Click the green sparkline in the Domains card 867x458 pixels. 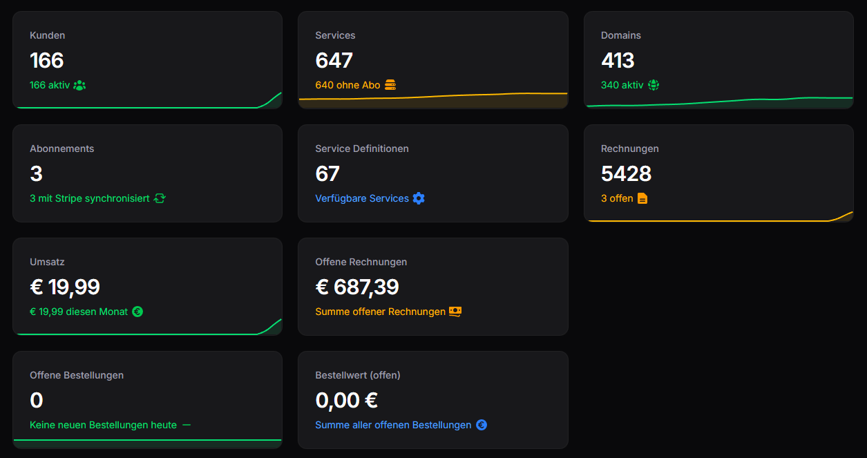[718, 102]
